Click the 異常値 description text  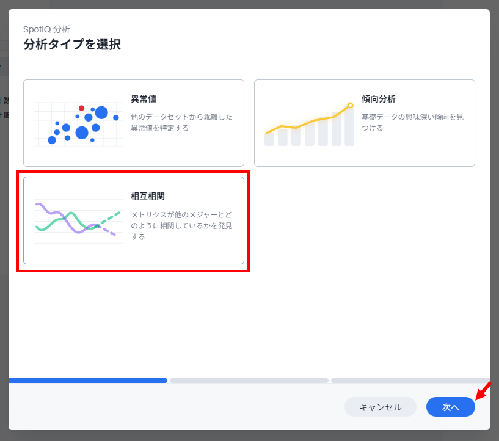click(x=181, y=122)
